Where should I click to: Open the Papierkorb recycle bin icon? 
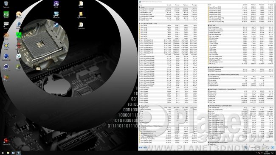coord(6,4)
